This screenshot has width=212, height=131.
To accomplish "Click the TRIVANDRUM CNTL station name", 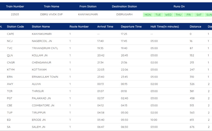I will point(45,48).
